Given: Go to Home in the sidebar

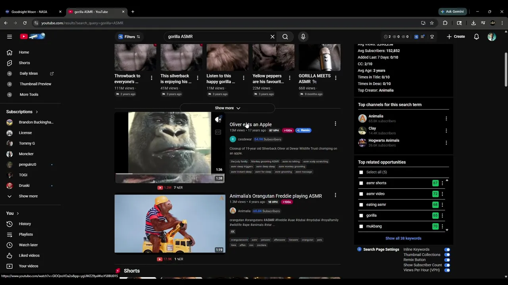Looking at the screenshot, I should pyautogui.click(x=24, y=52).
